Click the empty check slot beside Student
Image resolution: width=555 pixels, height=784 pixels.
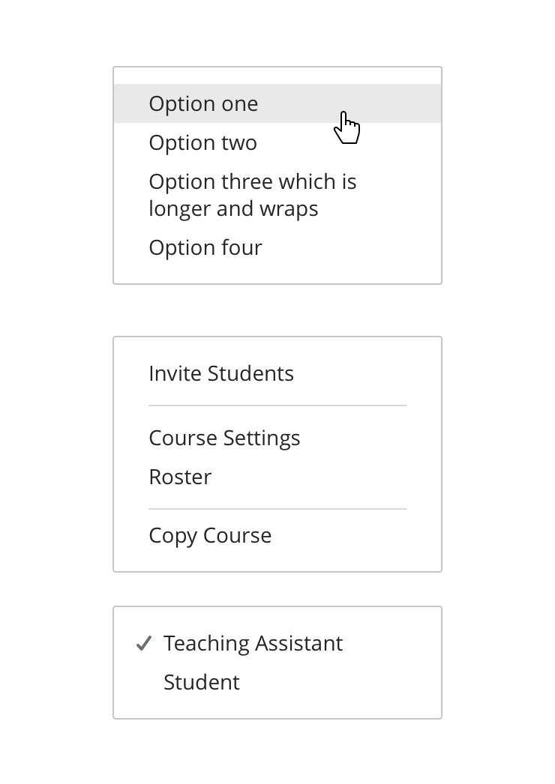click(x=144, y=683)
